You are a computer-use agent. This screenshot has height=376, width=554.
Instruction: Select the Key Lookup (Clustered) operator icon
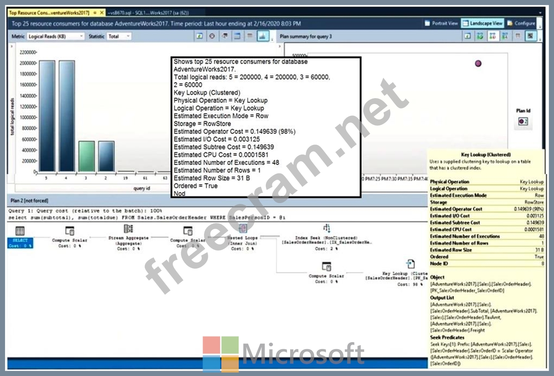[x=410, y=264]
